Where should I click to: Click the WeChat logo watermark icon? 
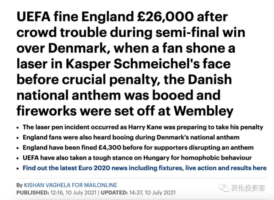[224, 188]
